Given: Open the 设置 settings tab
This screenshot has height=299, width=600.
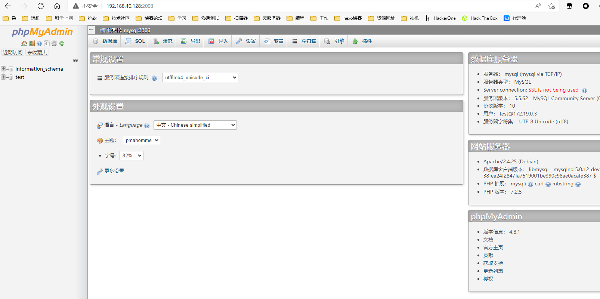Looking at the screenshot, I should [x=246, y=41].
